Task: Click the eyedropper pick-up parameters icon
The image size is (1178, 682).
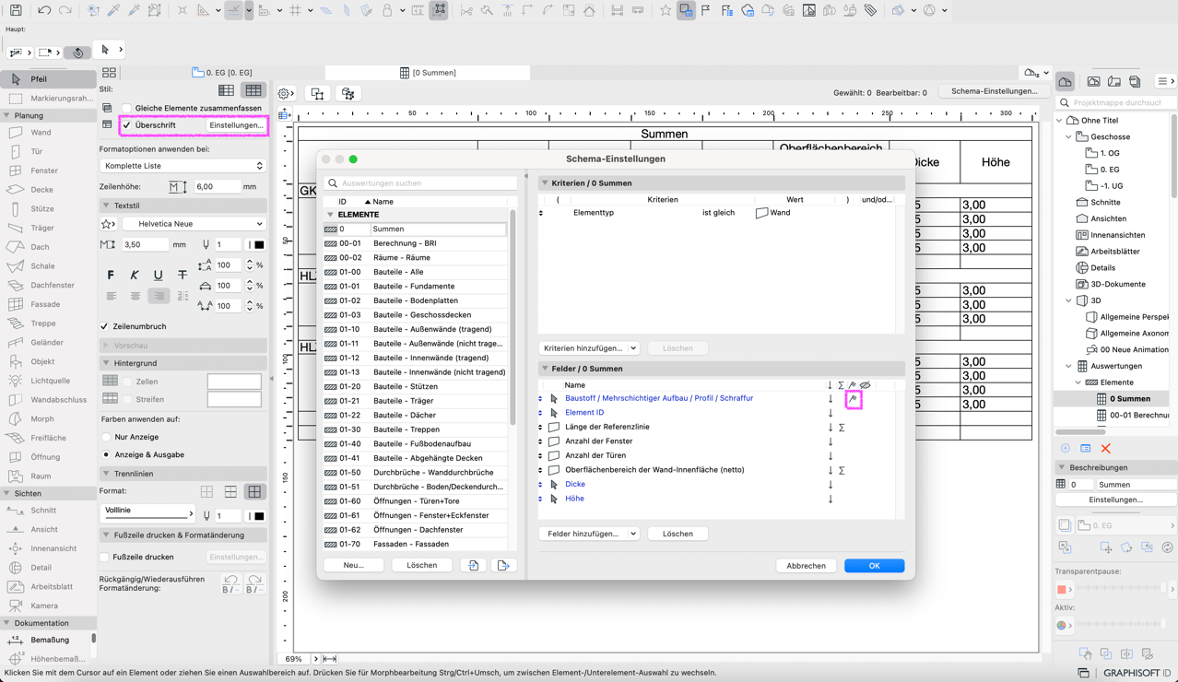Action: (x=113, y=10)
